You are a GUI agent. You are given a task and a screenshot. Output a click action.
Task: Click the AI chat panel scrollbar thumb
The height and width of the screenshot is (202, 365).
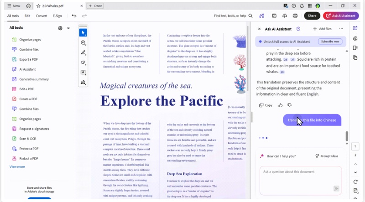point(347,136)
